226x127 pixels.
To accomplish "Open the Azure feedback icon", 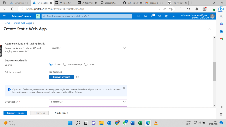I will [173, 16].
